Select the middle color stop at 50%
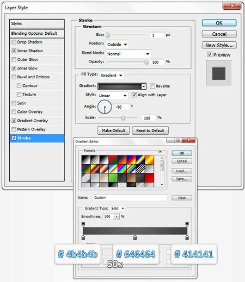Viewport: 245px width, 282px height. pos(135,237)
